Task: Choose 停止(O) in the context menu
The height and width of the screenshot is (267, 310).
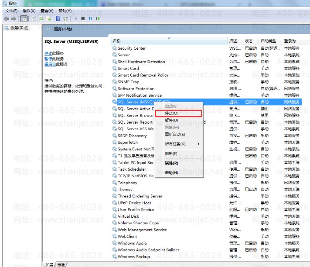Action: tap(172, 113)
